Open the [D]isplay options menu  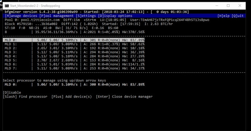pyautogui.click(x=115, y=16)
